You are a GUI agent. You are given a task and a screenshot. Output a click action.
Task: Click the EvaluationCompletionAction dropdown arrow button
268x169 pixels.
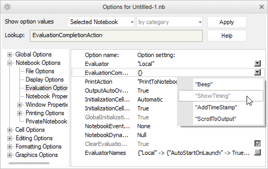point(258,72)
